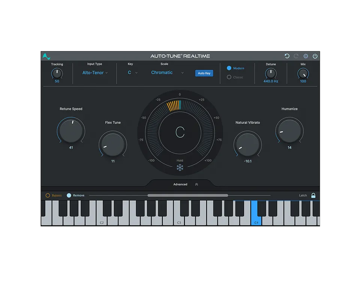
Task: Enable the Bypass toggle
Action: 48,195
